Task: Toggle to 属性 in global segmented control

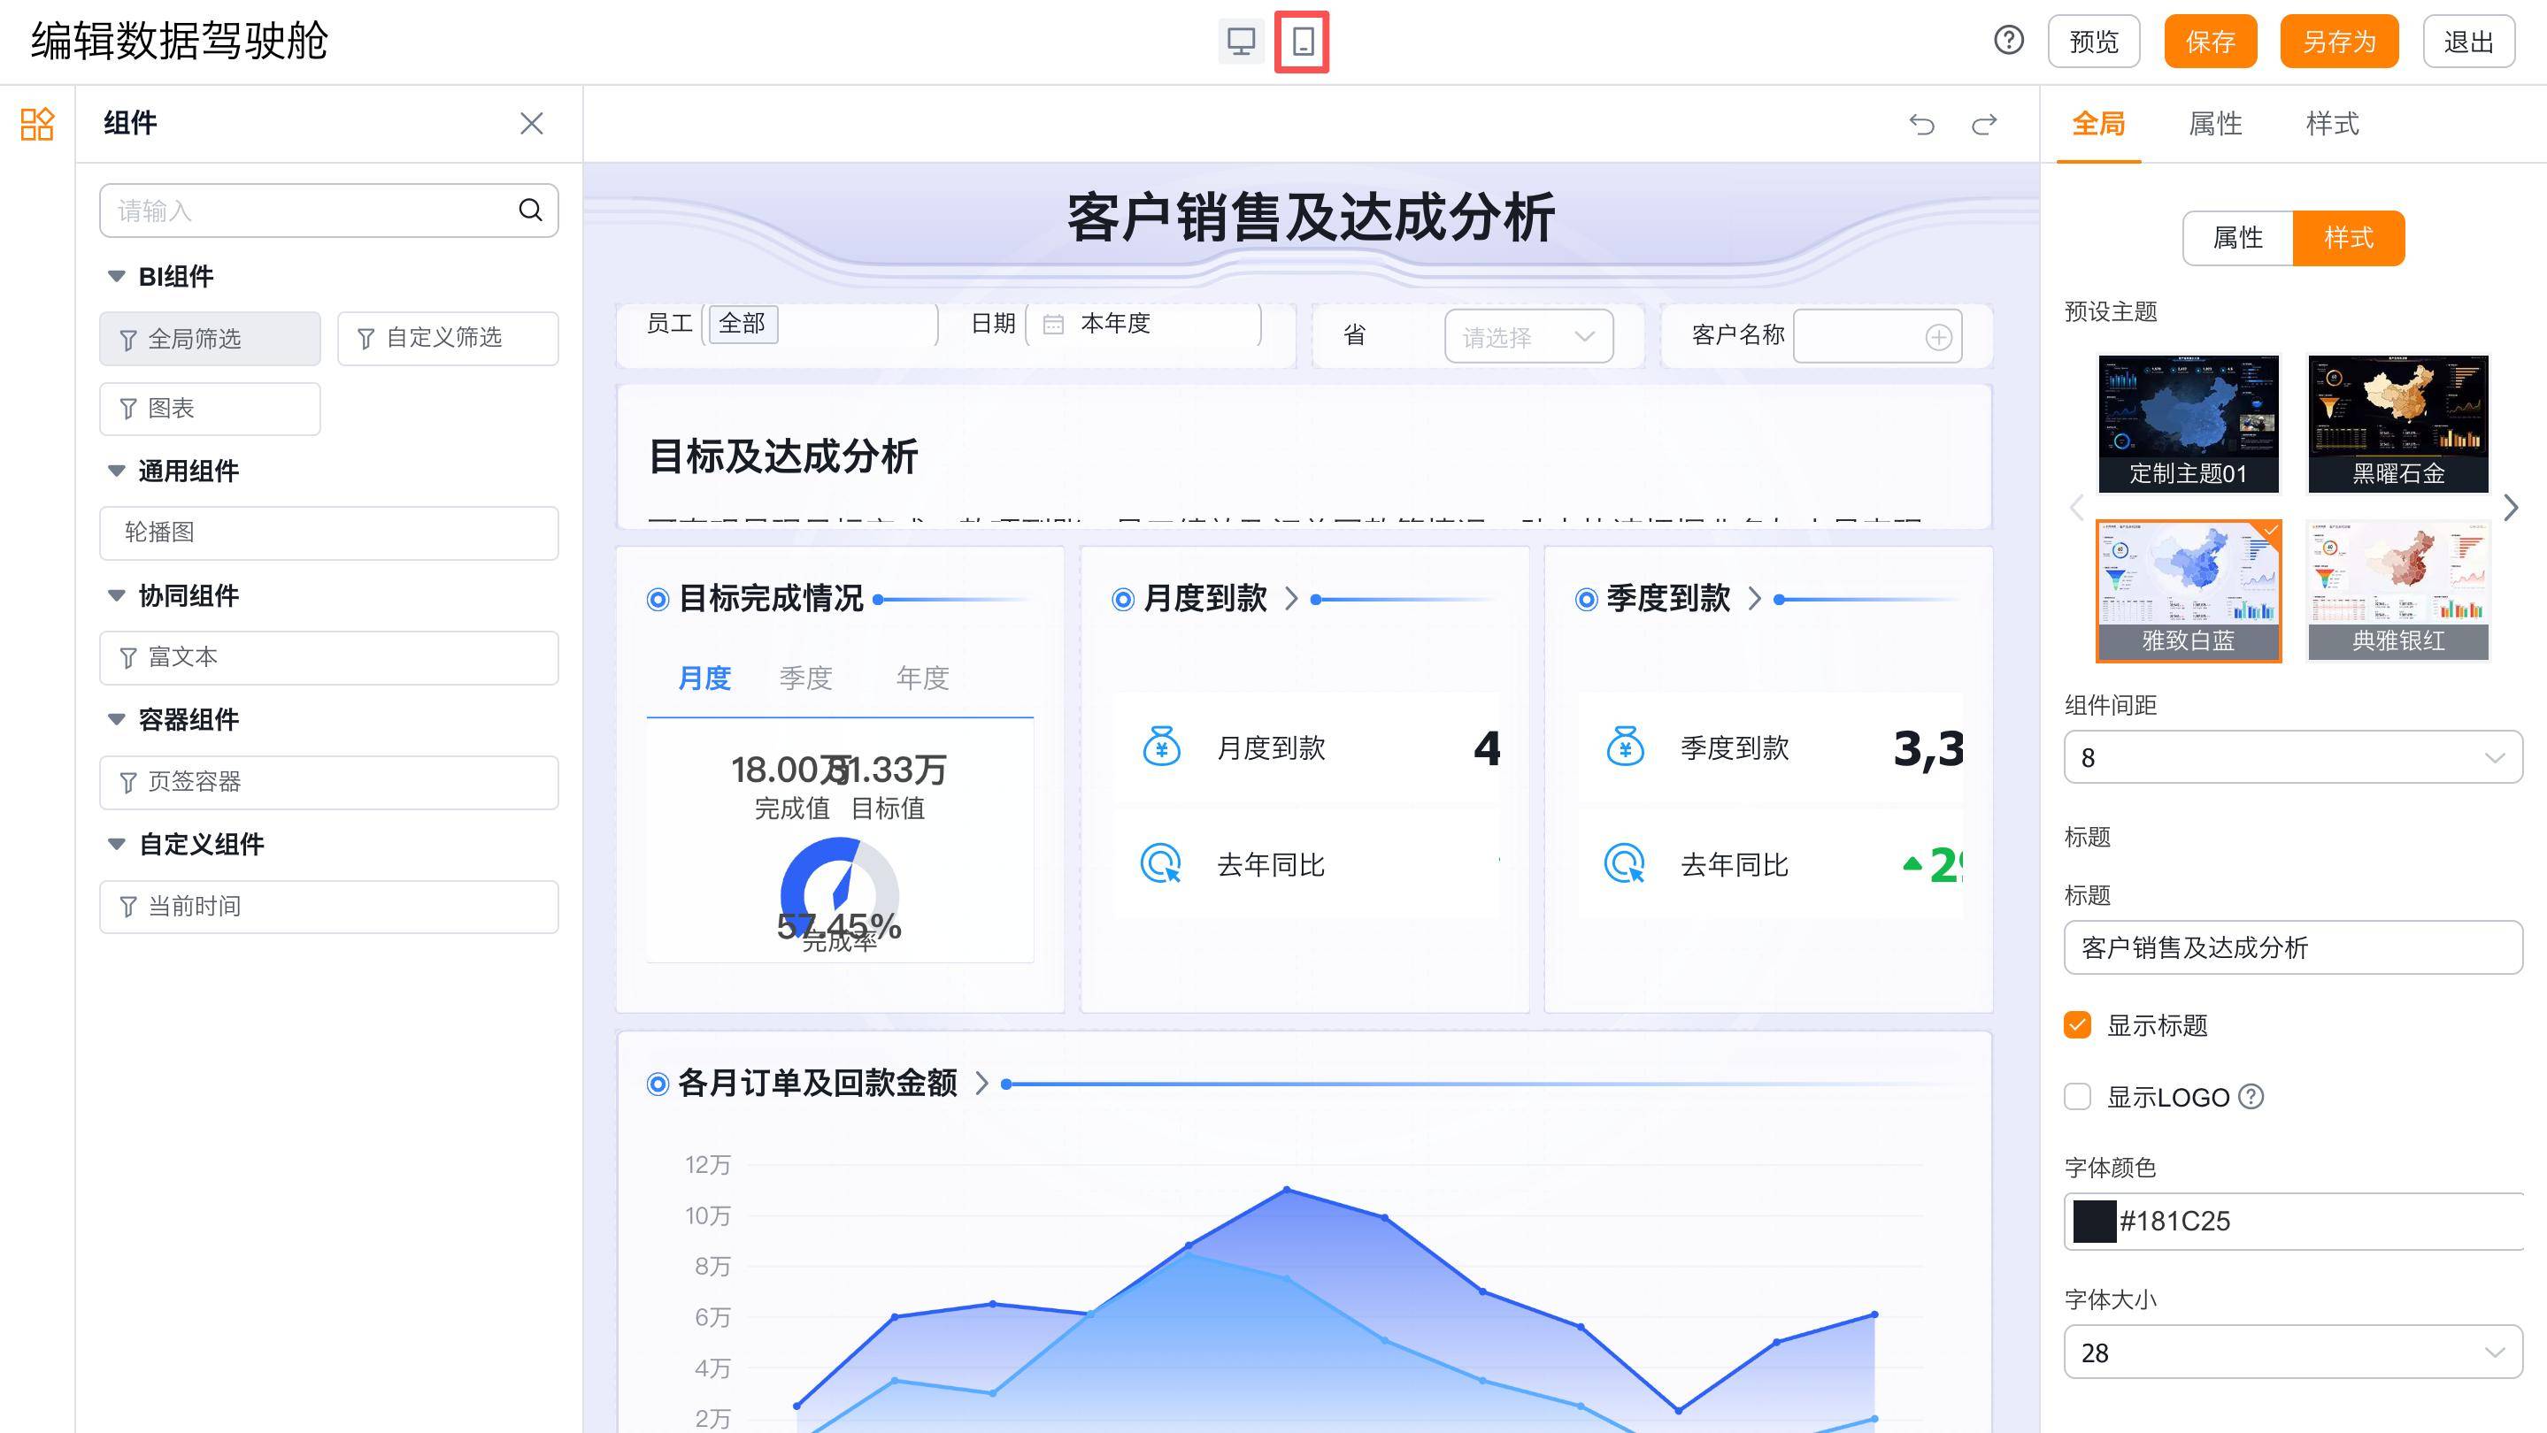Action: (2237, 238)
